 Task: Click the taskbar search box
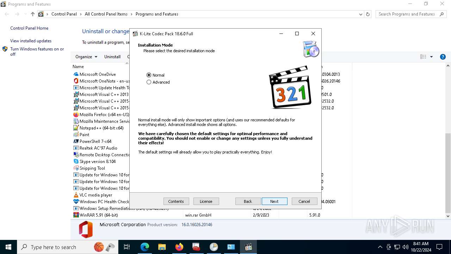[x=68, y=247]
